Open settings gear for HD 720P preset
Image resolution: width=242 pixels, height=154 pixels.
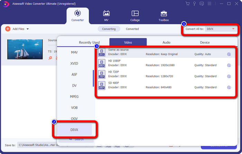click(229, 76)
